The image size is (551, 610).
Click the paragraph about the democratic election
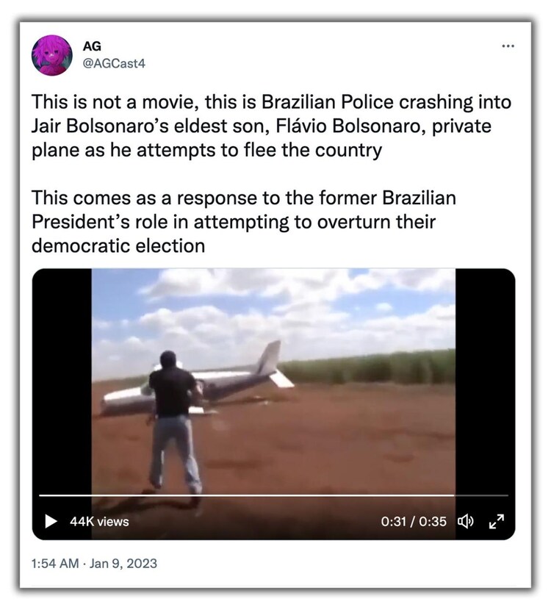(243, 222)
